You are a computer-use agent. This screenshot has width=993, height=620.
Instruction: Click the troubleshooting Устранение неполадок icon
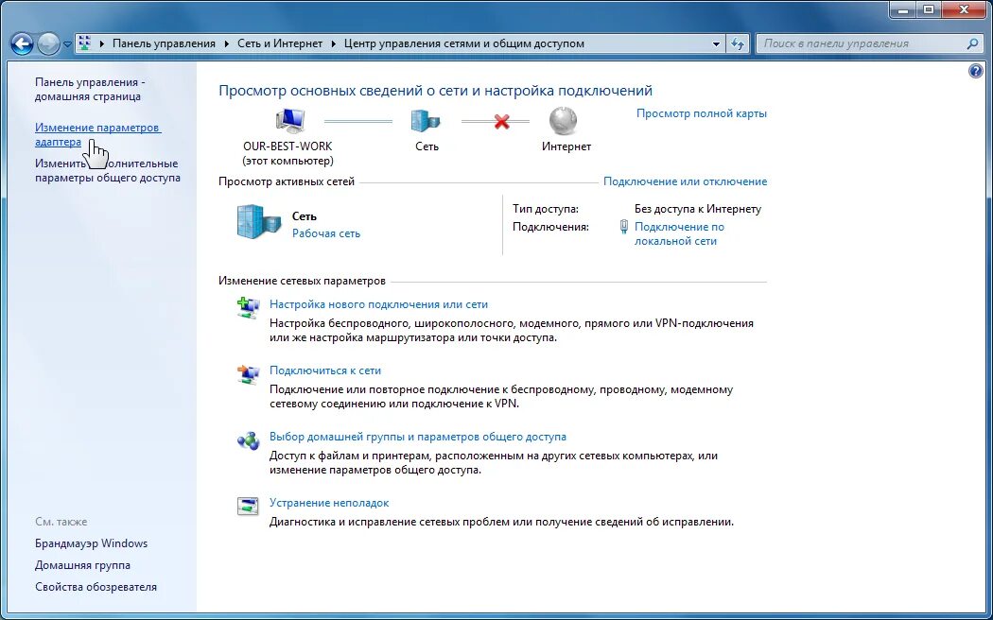pos(248,505)
